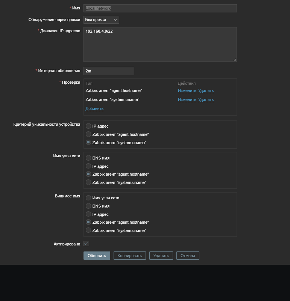Image resolution: width=290 pixels, height=301 pixels.
Task: Click Изменить for agent.hostname check
Action: click(187, 90)
